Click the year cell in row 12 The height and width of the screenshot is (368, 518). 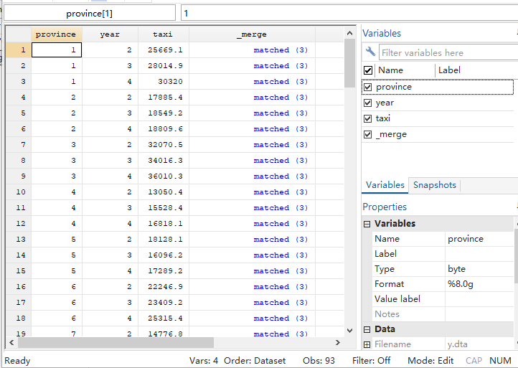pyautogui.click(x=110, y=224)
